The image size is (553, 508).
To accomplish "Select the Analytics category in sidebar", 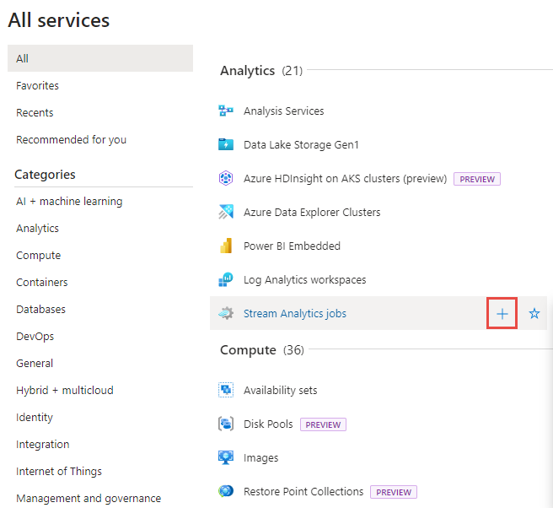I will (37, 229).
